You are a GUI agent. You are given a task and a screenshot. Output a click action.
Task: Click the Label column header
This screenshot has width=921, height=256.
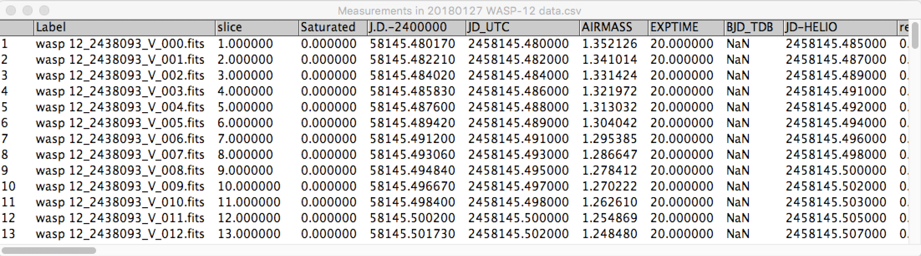point(124,28)
